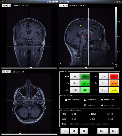Minimize the MriViewer window

click(114, 2)
